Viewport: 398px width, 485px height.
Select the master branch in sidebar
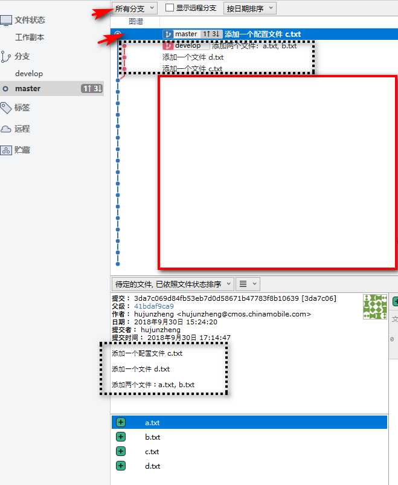tap(52, 89)
